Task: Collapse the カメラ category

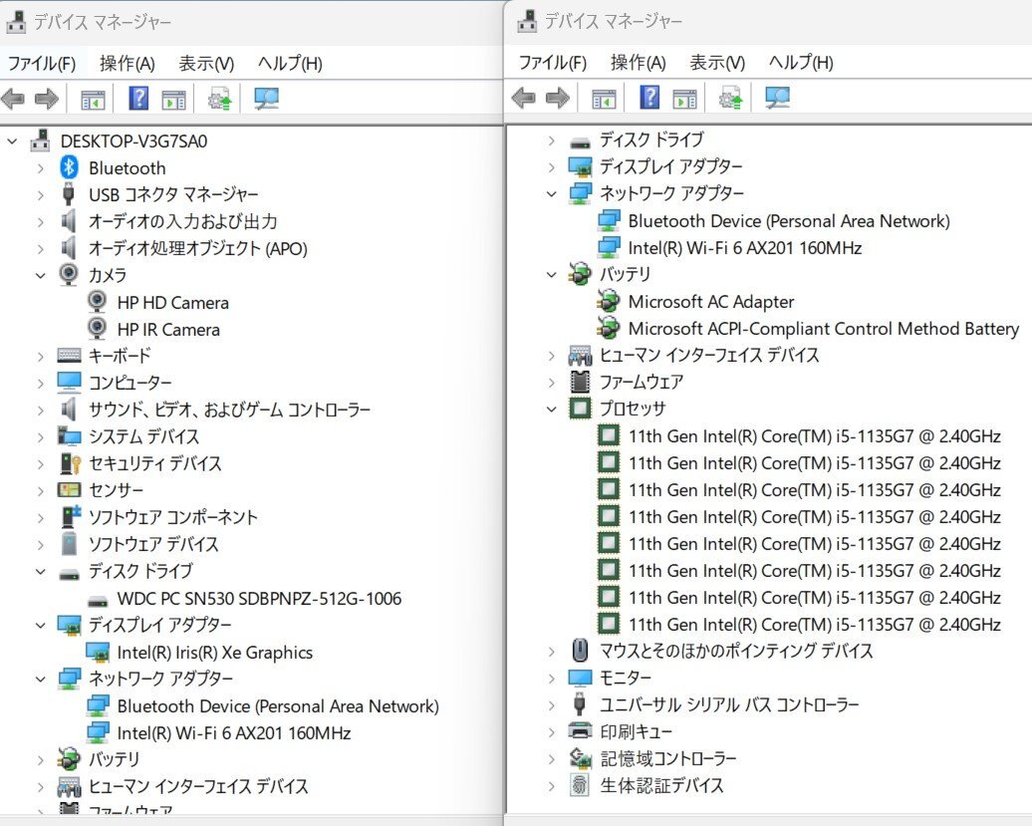Action: pyautogui.click(x=41, y=275)
